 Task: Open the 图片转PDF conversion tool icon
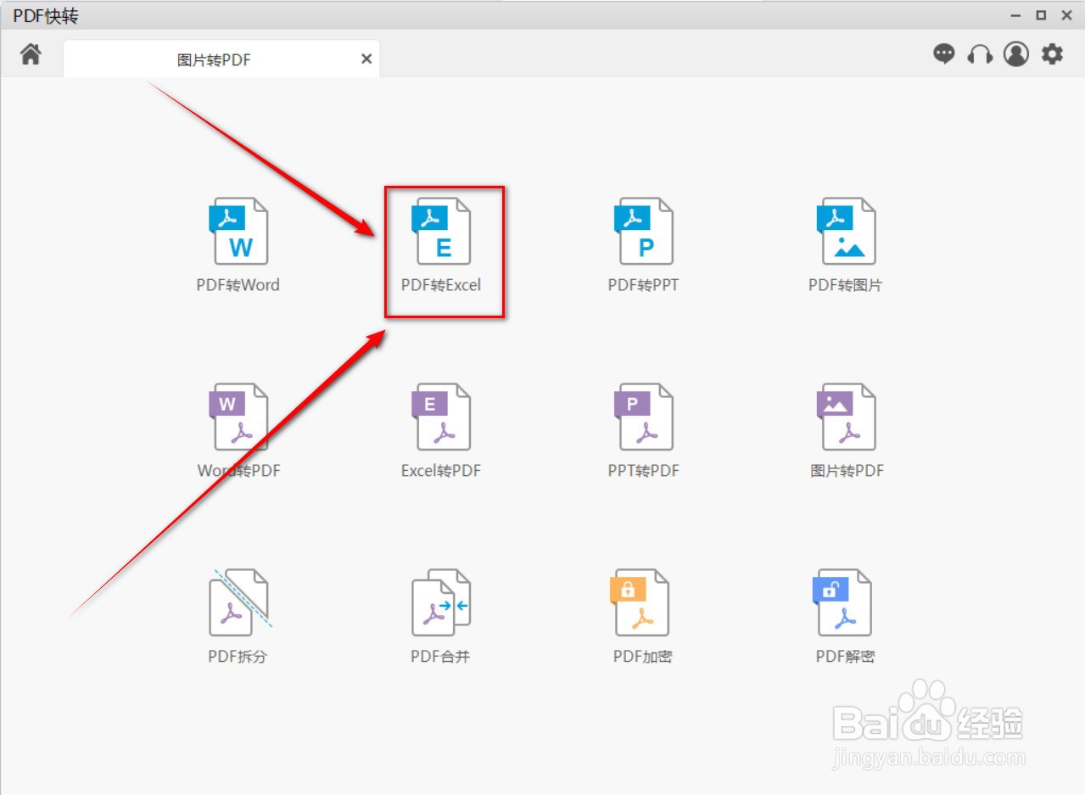coord(846,417)
